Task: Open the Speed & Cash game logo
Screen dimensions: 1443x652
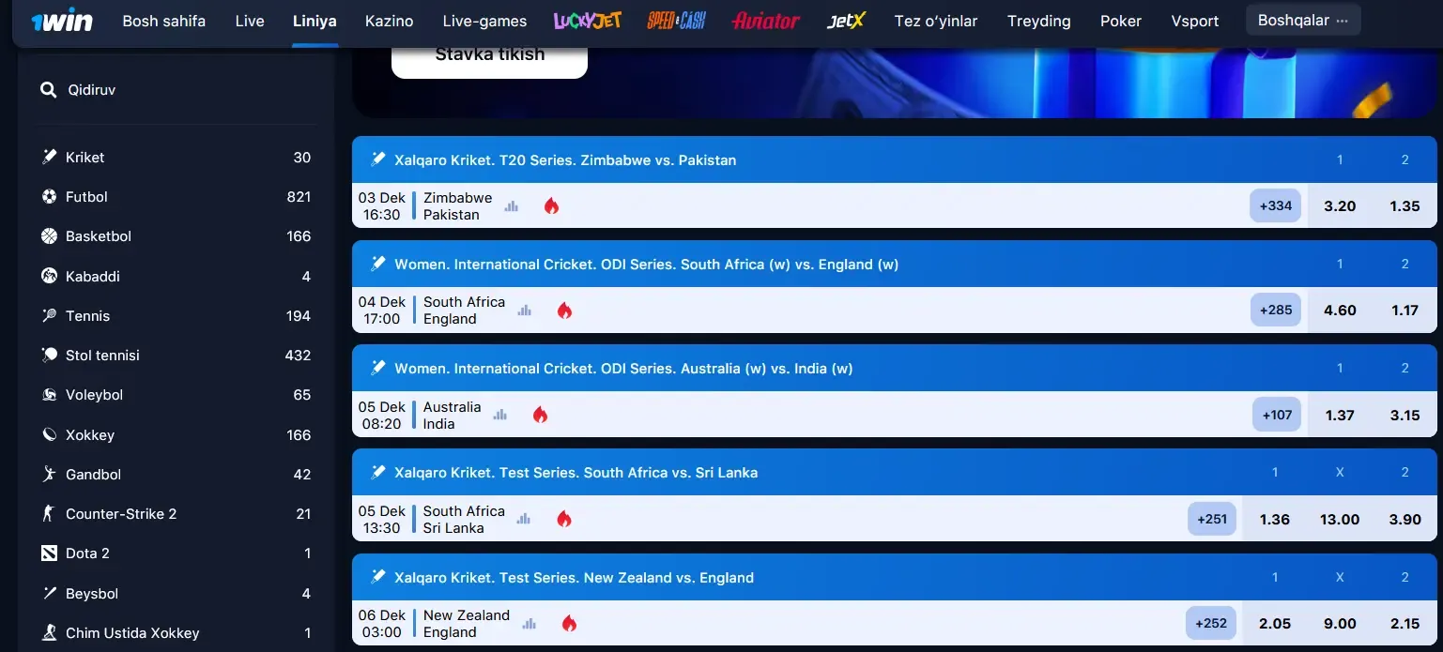Action: coord(676,21)
